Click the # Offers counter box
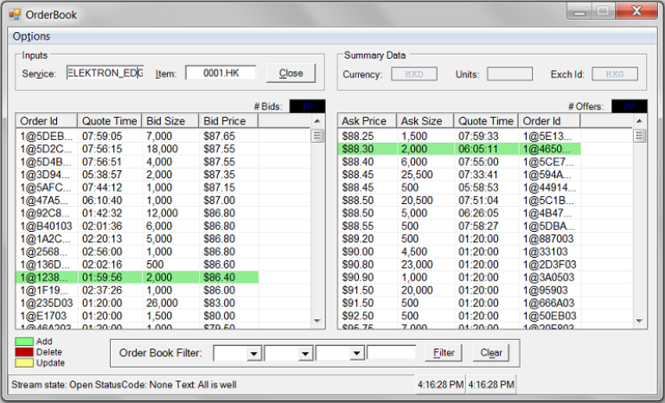 [629, 106]
